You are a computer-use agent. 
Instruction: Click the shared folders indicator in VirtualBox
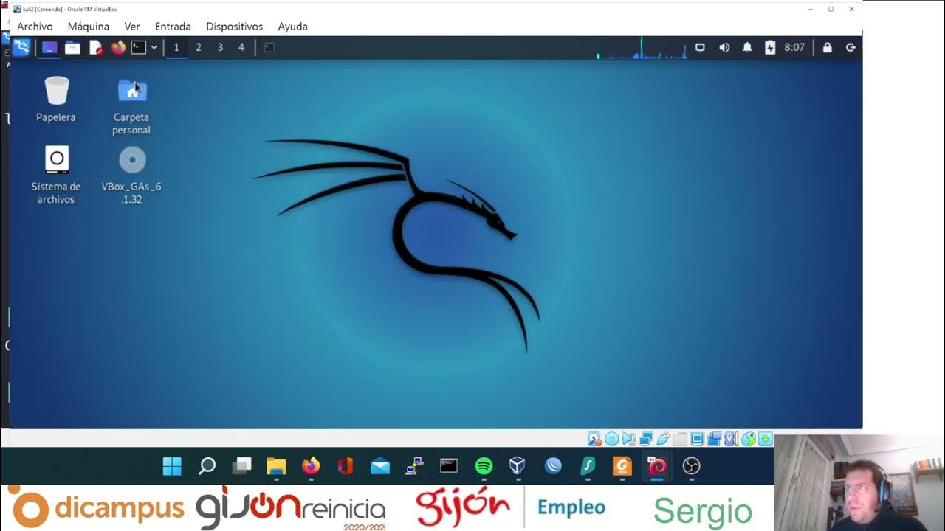tap(680, 439)
